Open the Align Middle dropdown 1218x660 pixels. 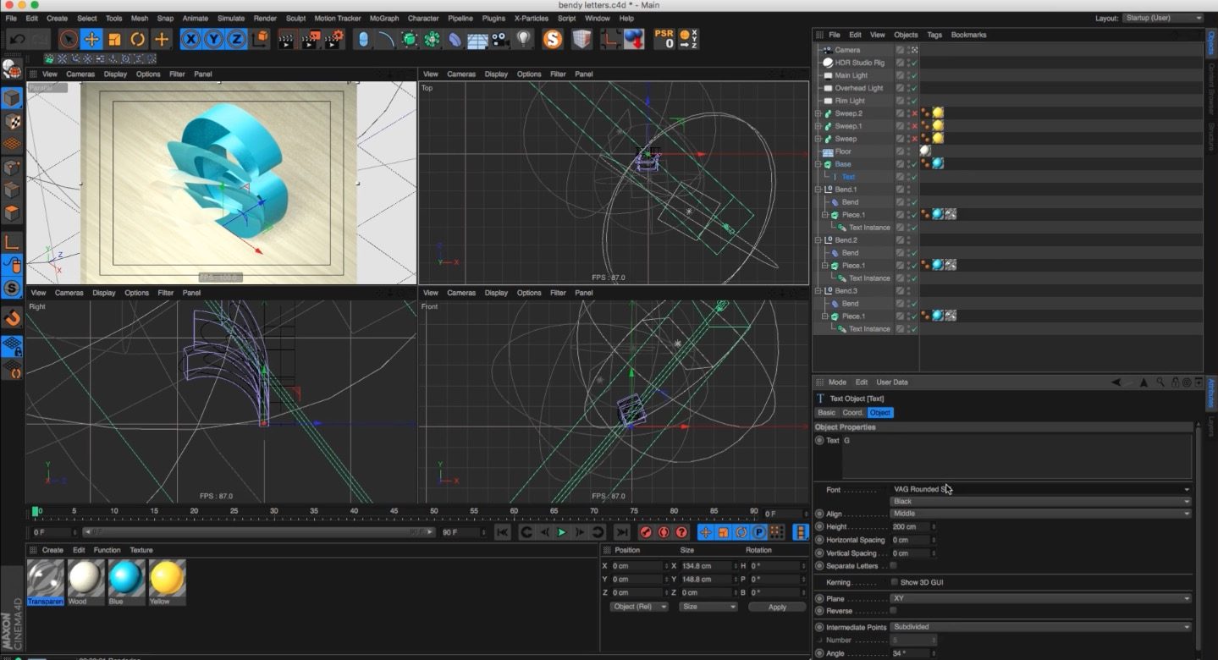1041,514
